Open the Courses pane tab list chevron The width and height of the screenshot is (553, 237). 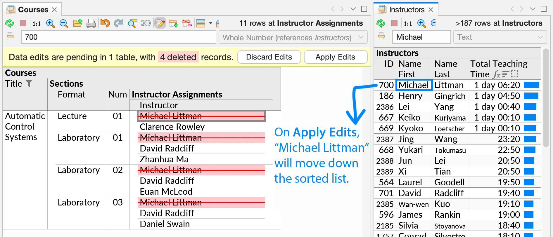[x=353, y=9]
